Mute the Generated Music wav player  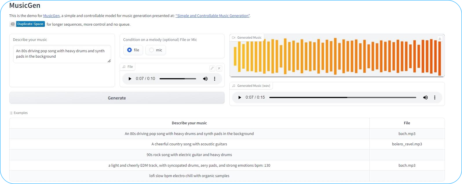pyautogui.click(x=426, y=97)
